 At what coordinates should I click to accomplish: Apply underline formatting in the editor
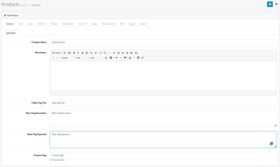coord(82,53)
